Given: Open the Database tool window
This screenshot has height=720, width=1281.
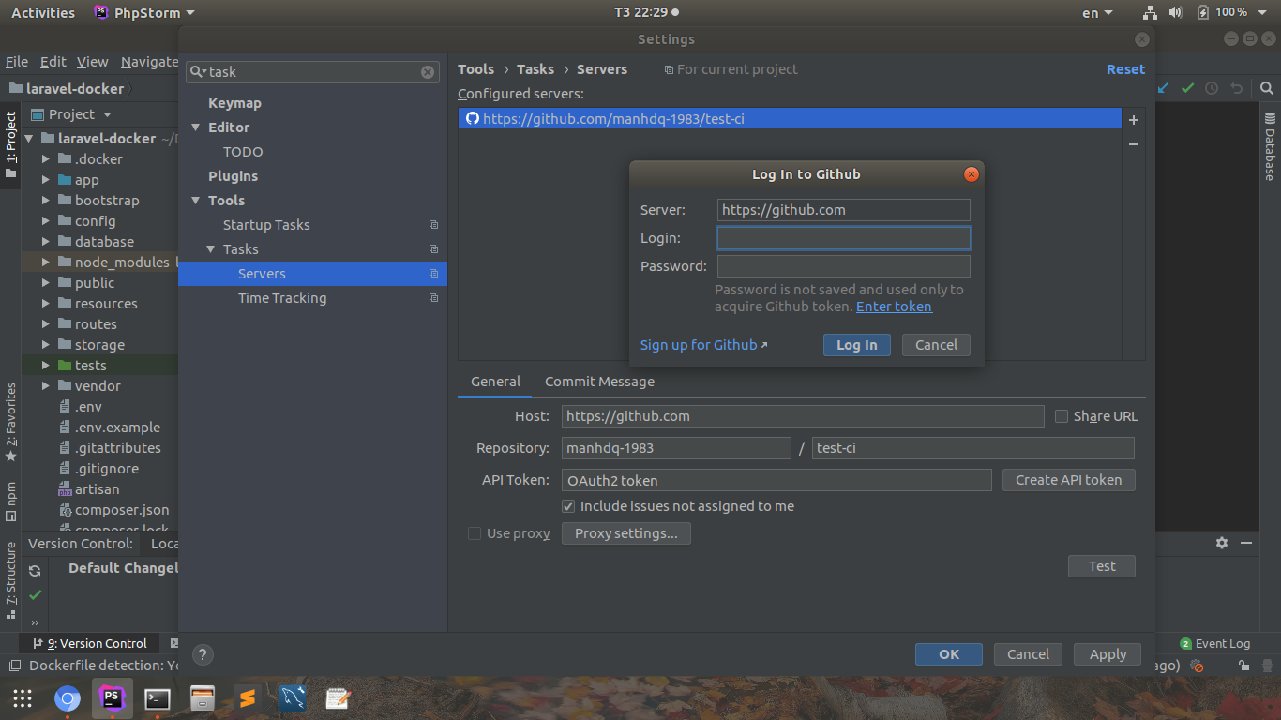Looking at the screenshot, I should pos(1270,146).
